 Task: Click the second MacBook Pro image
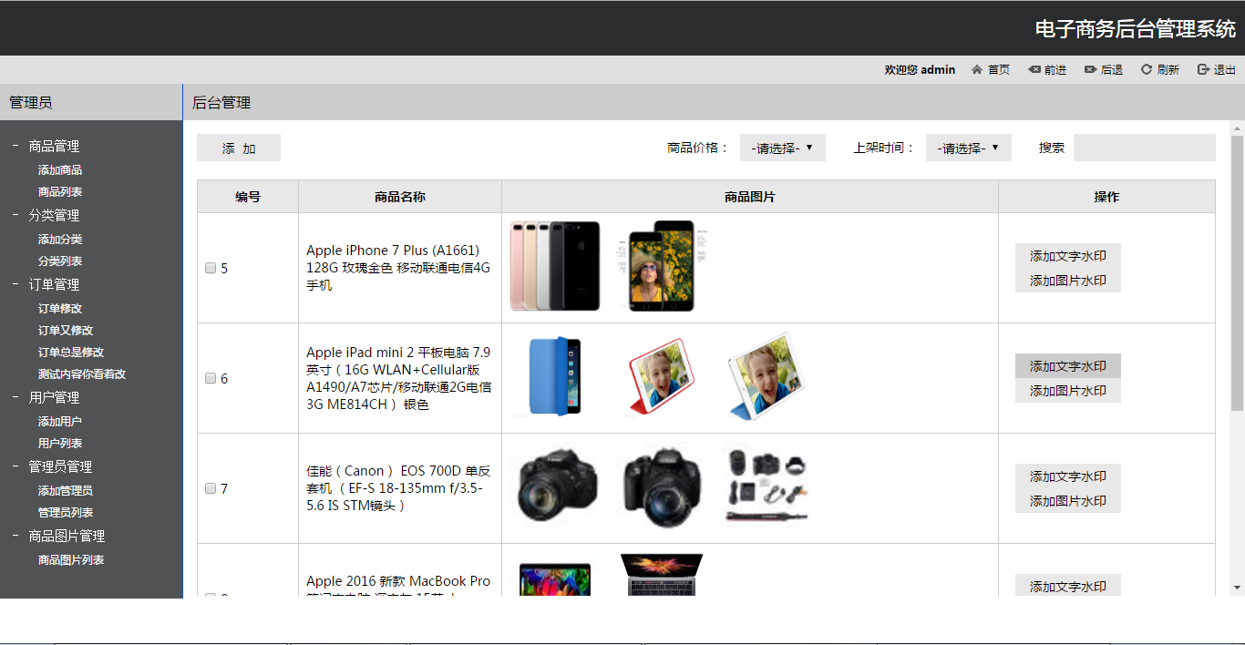pos(662,575)
